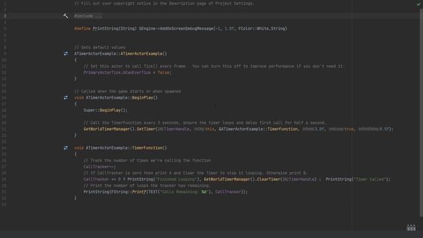Click the '// Sets default values' comment

pos(100,48)
